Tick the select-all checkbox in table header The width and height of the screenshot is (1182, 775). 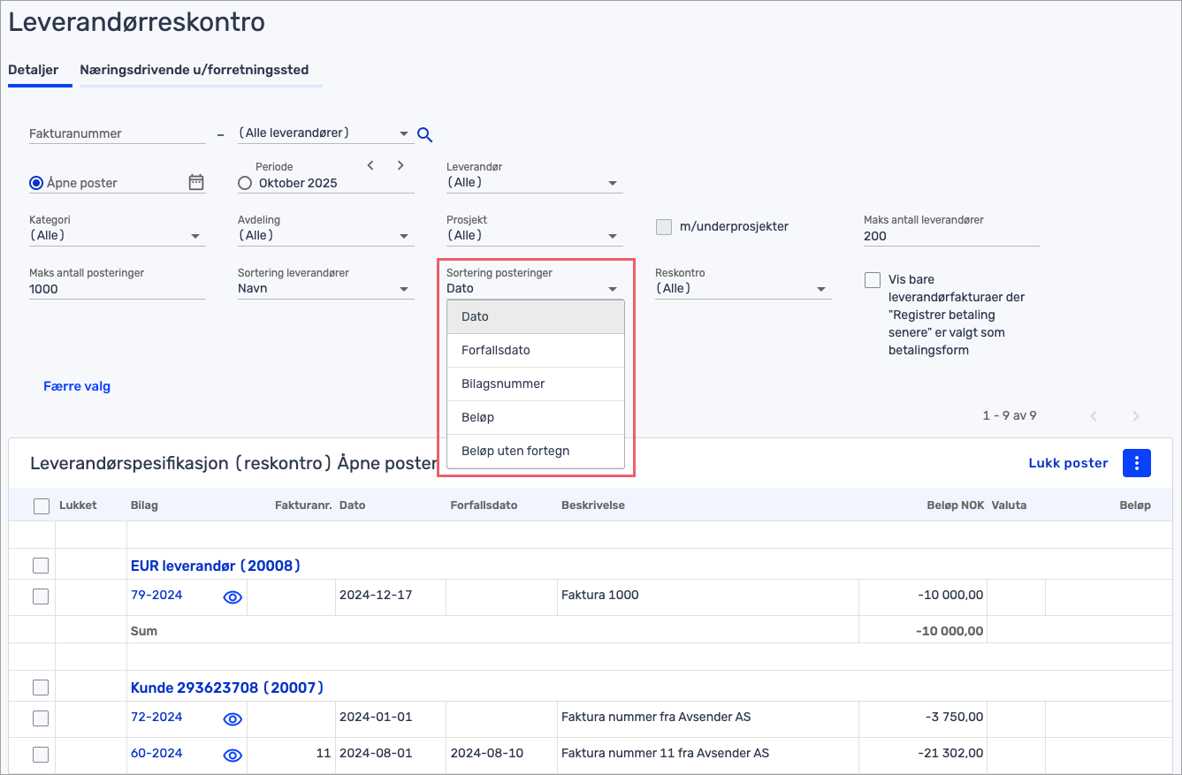[x=41, y=506]
